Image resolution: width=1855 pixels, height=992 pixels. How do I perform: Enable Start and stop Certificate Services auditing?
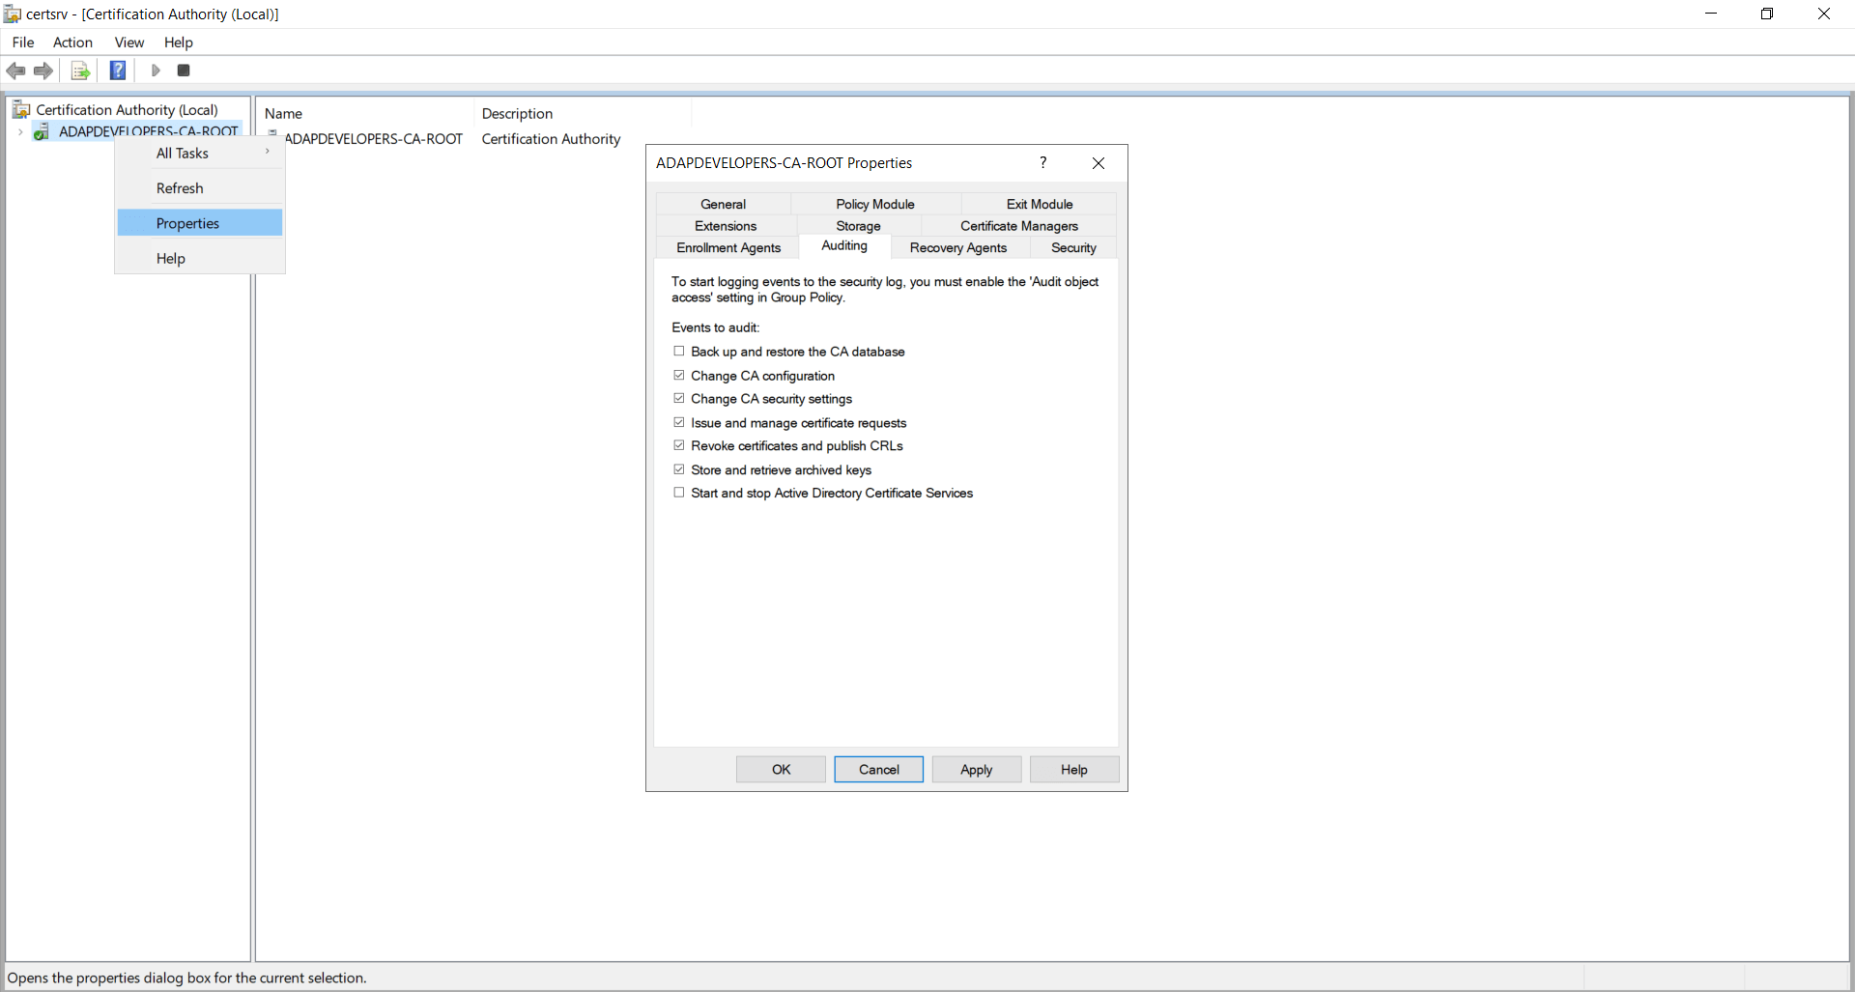coord(679,493)
